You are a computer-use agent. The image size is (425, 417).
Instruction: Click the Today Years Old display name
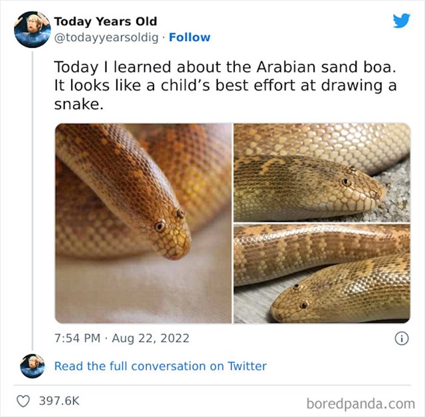(x=106, y=21)
